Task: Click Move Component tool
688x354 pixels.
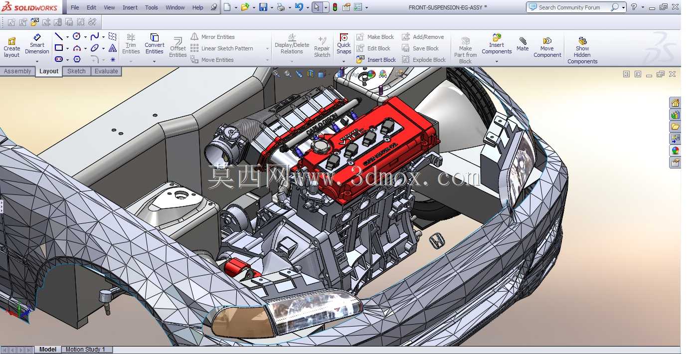Action: pos(547,47)
